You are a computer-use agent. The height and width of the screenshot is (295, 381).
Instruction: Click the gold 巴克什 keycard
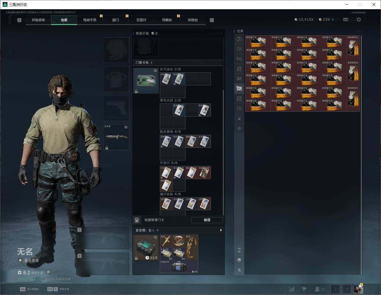[204, 172]
